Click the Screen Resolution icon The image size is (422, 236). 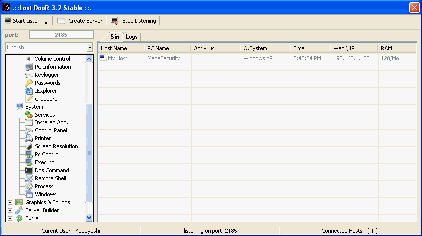[29, 146]
